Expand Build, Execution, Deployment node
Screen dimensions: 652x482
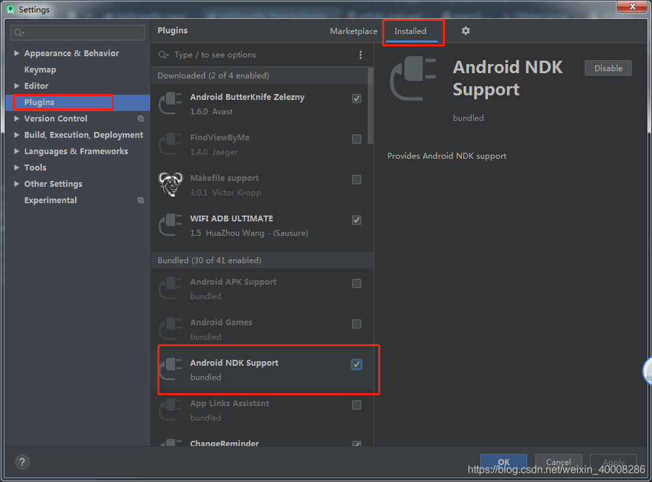tap(16, 135)
